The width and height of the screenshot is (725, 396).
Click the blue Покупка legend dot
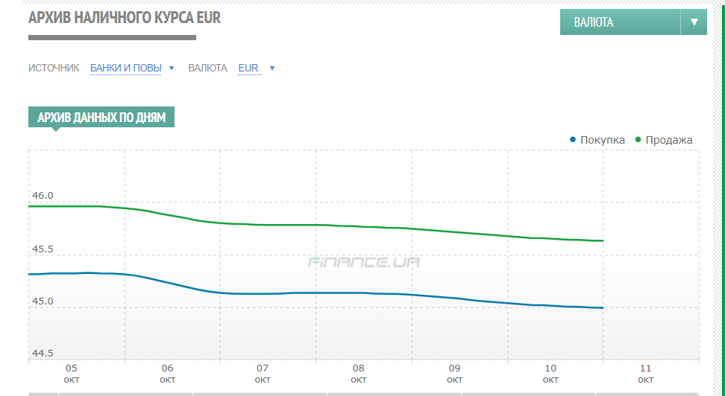coord(573,139)
